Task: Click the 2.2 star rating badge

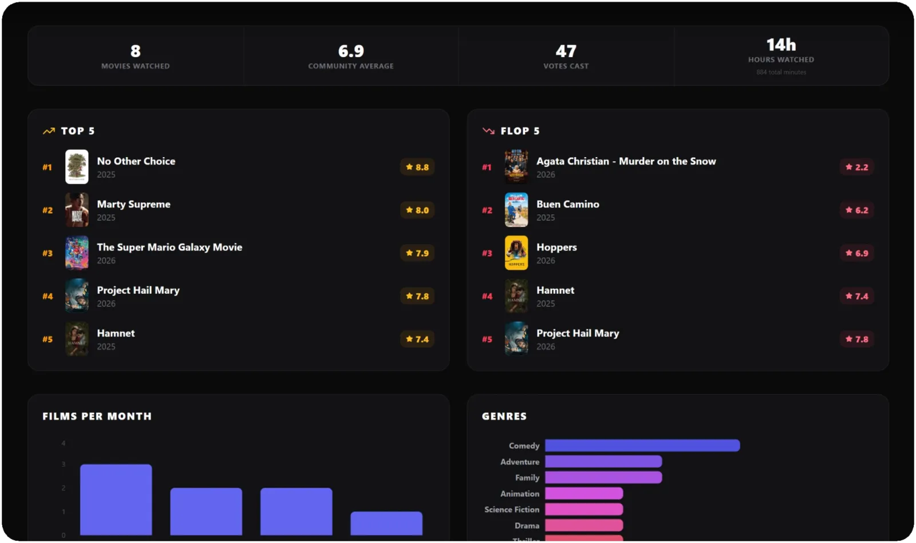Action: tap(856, 167)
